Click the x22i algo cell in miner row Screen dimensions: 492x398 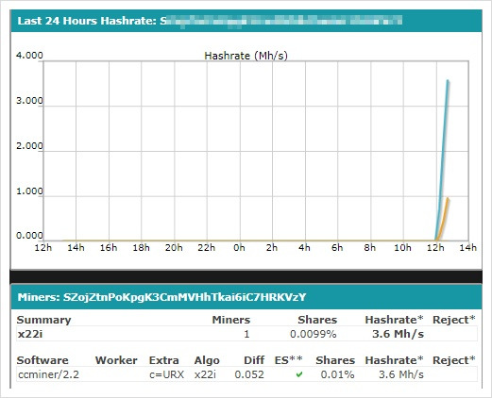pos(205,374)
